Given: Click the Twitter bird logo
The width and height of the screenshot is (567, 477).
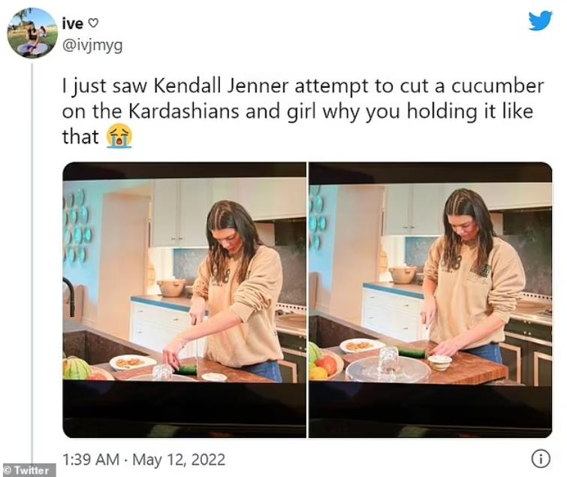Looking at the screenshot, I should pos(540,21).
